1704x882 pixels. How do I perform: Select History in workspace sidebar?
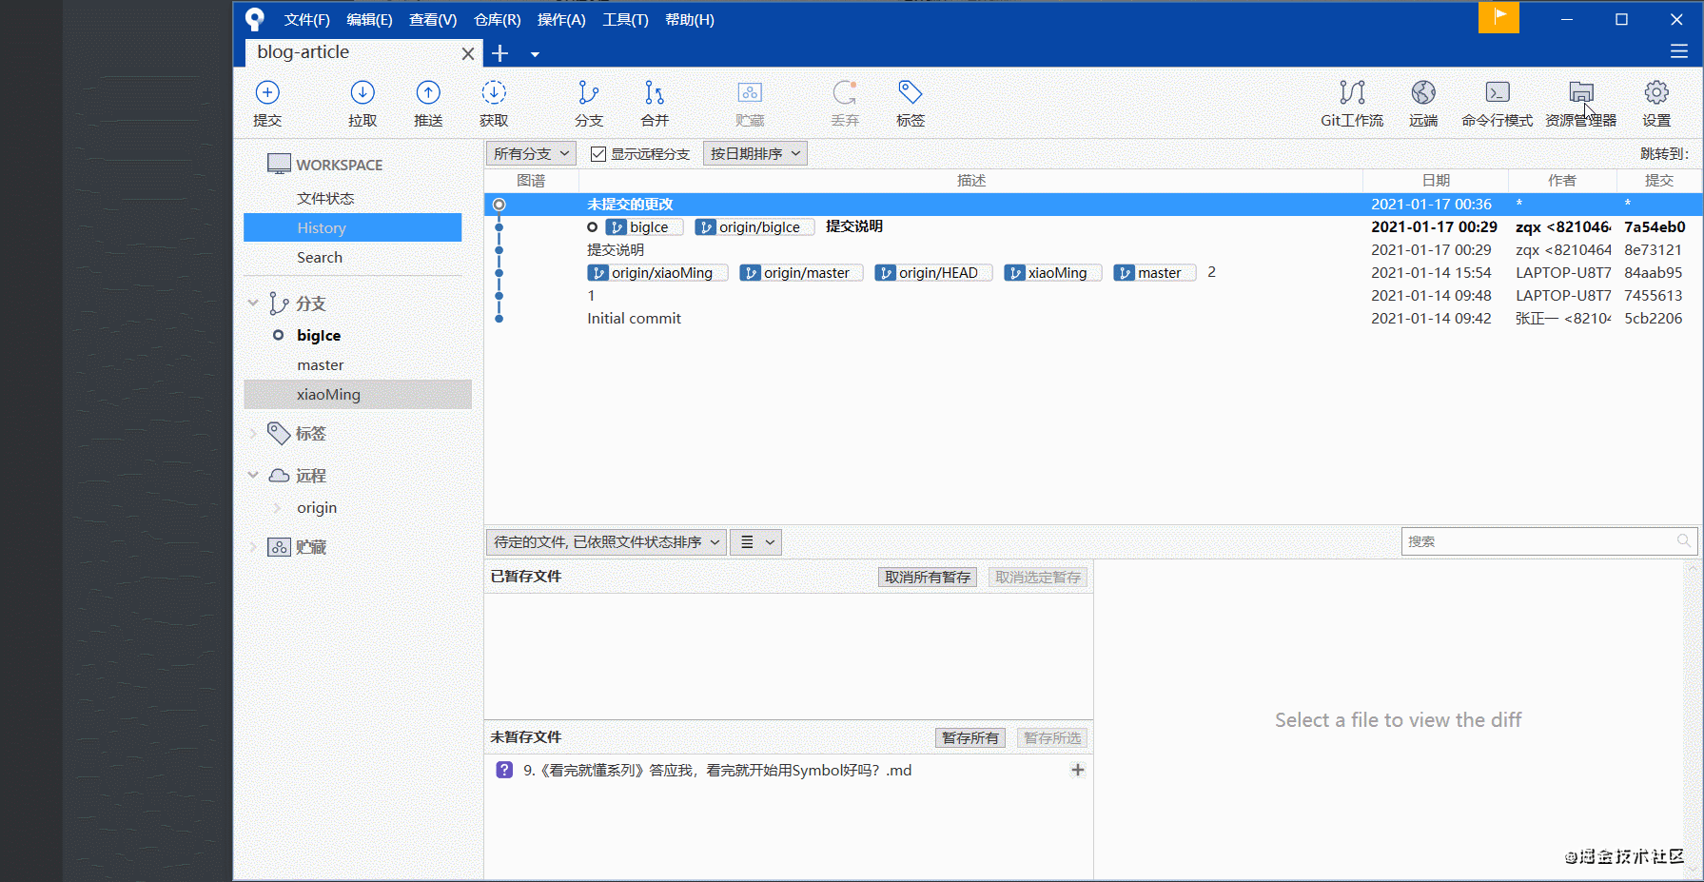pyautogui.click(x=353, y=227)
